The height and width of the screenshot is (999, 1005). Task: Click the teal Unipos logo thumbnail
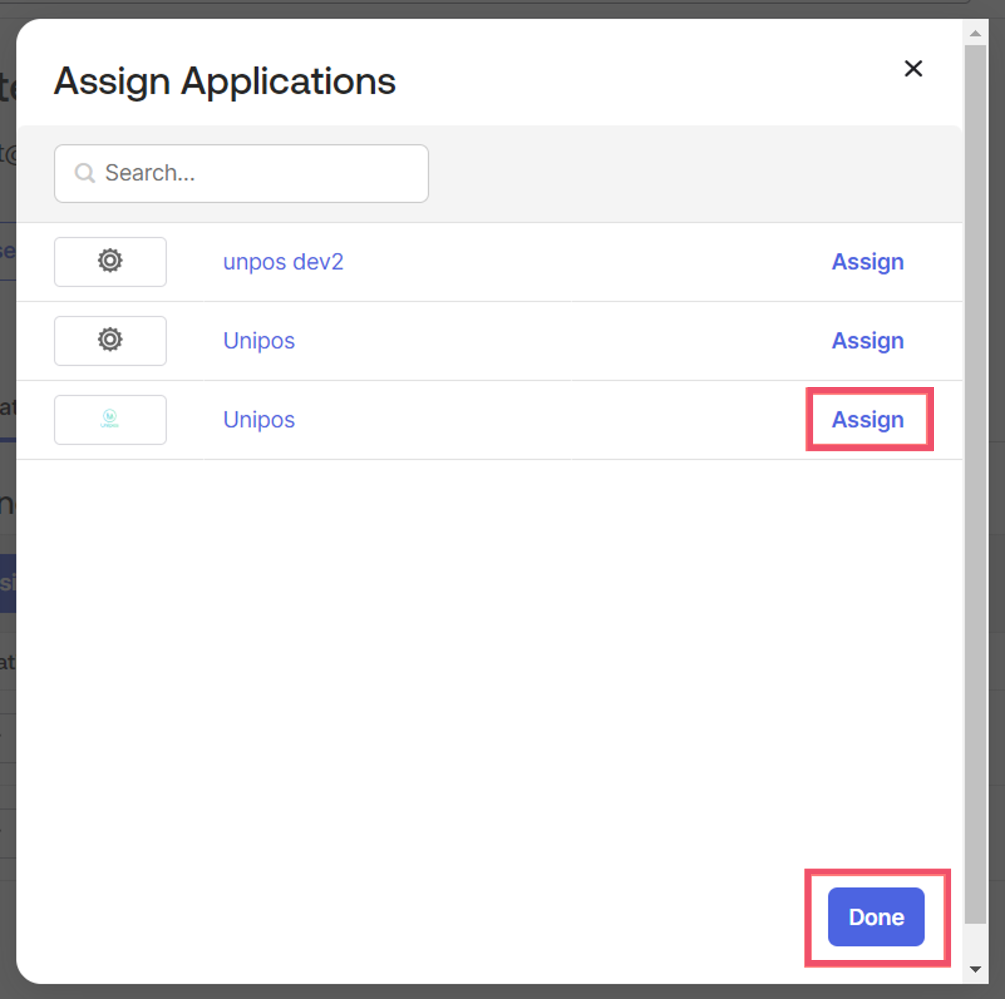coord(110,419)
